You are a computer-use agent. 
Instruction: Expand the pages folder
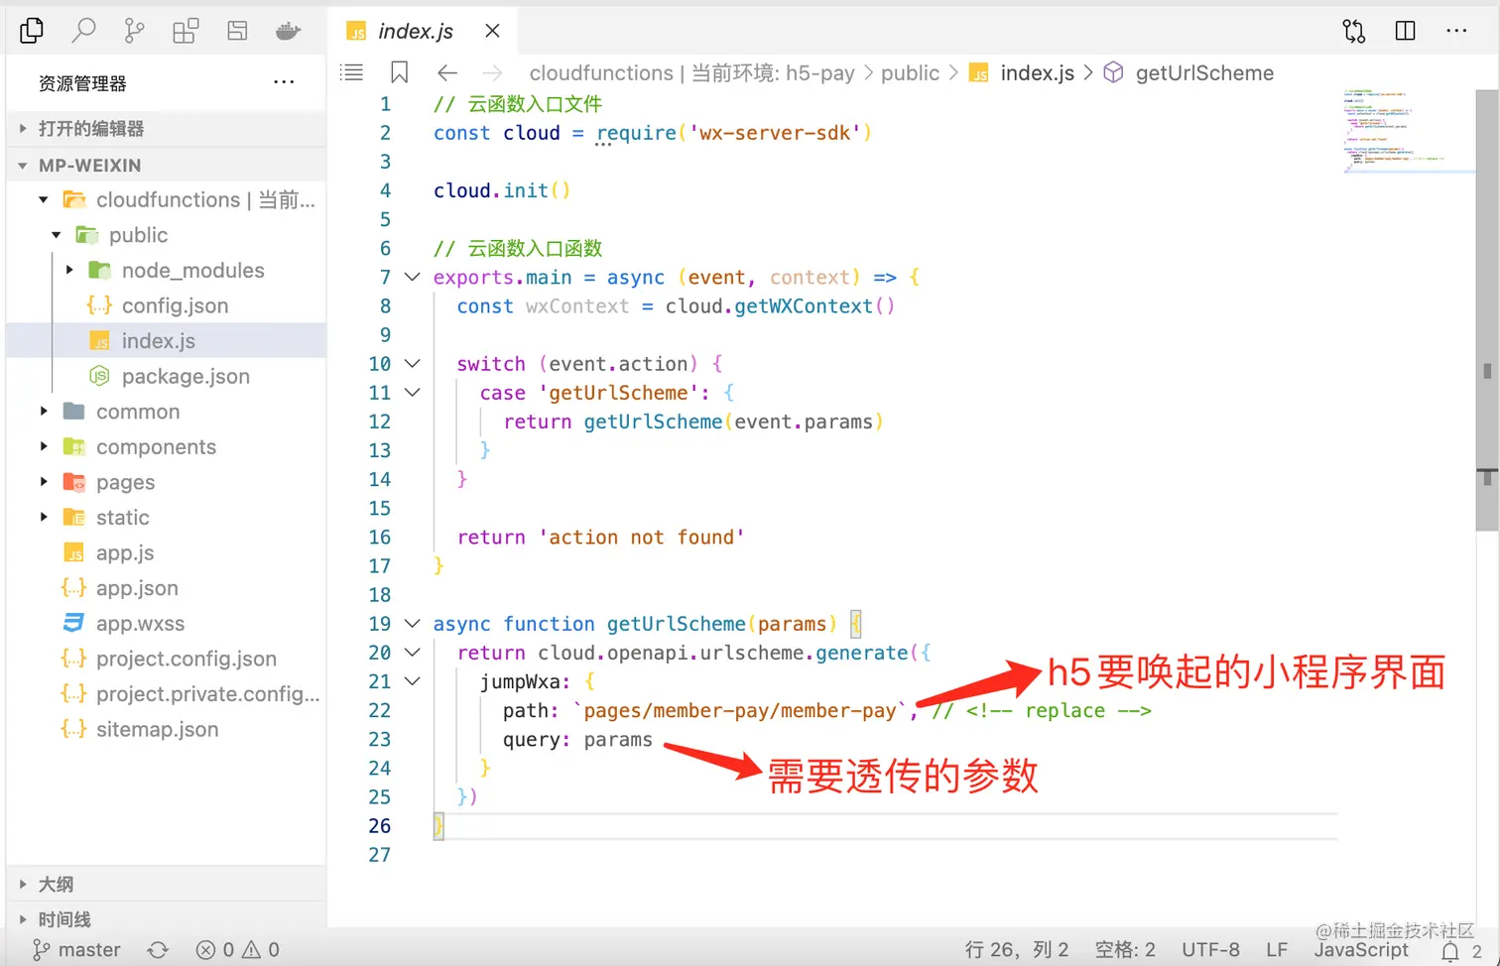(44, 481)
